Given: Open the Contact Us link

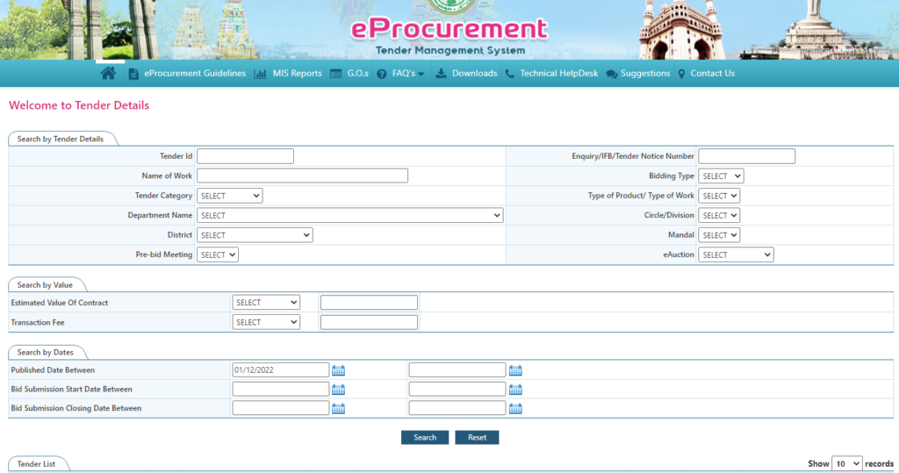Looking at the screenshot, I should tap(706, 74).
